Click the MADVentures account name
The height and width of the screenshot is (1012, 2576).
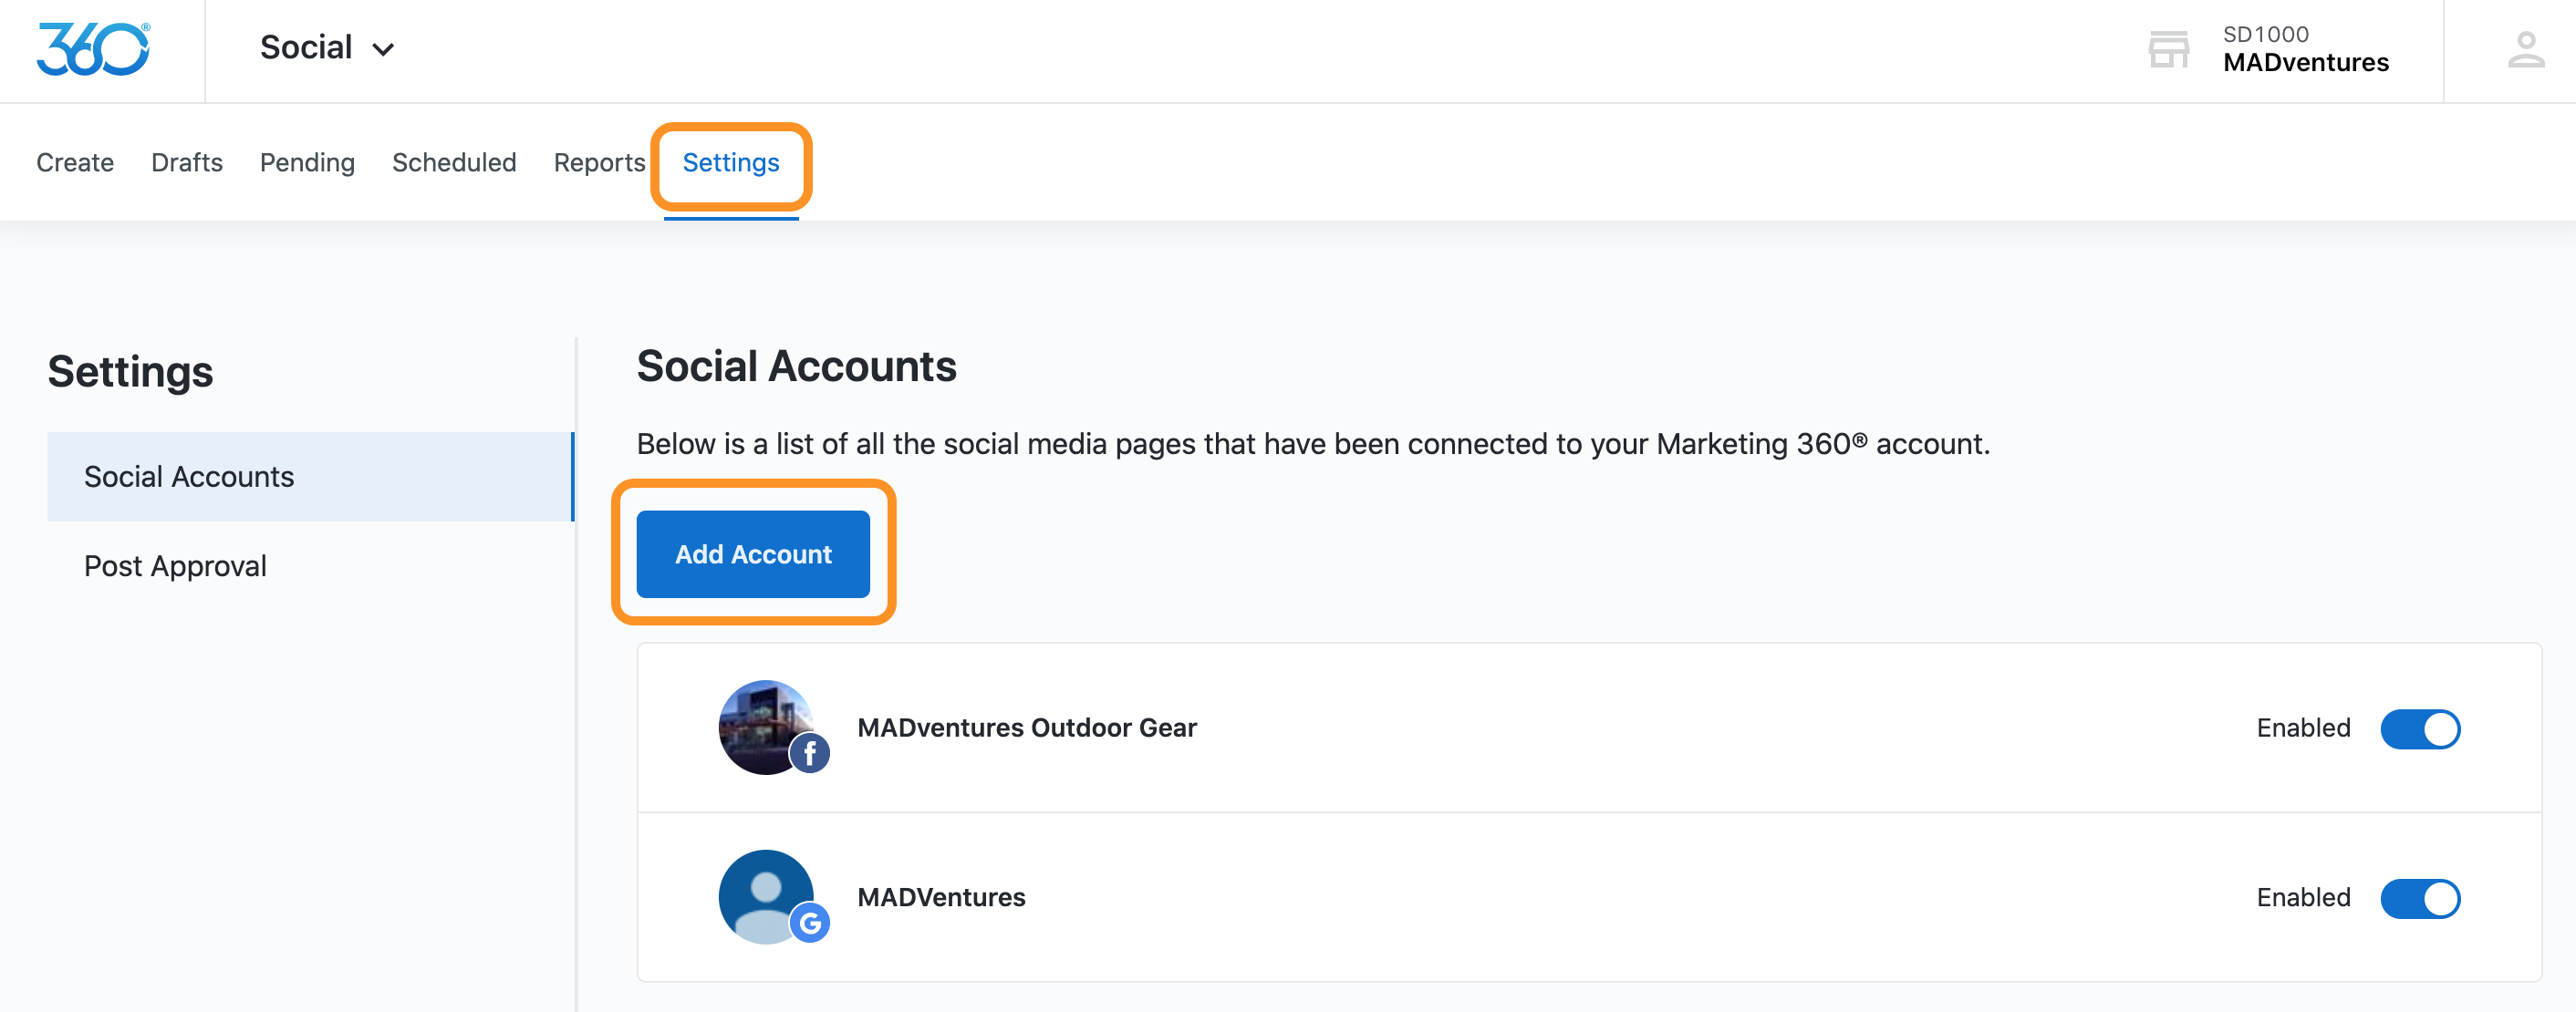941,897
